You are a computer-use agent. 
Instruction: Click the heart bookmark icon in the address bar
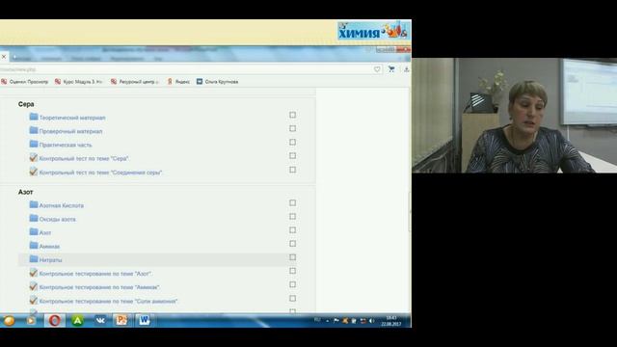[377, 69]
